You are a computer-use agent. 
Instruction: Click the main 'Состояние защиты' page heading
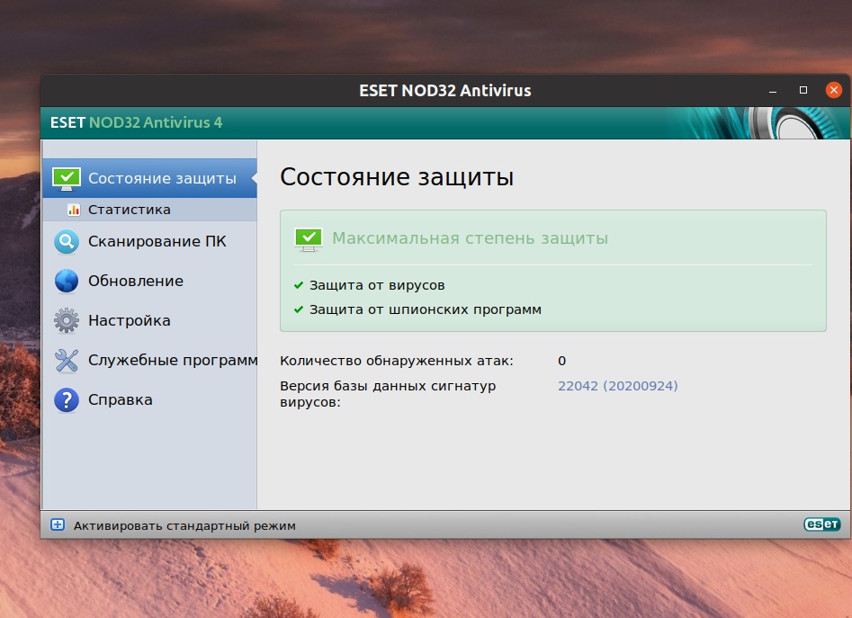[397, 177]
